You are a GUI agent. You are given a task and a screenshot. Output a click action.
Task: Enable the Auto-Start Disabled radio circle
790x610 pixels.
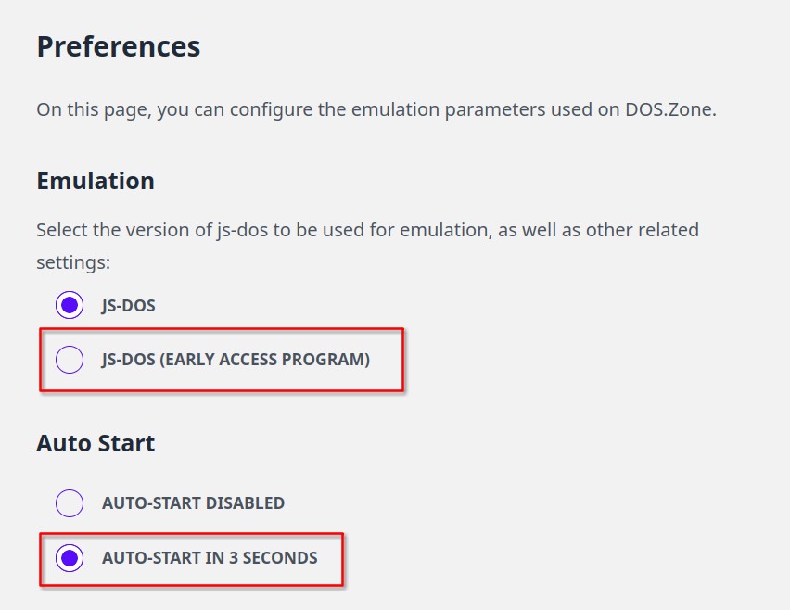click(x=70, y=502)
